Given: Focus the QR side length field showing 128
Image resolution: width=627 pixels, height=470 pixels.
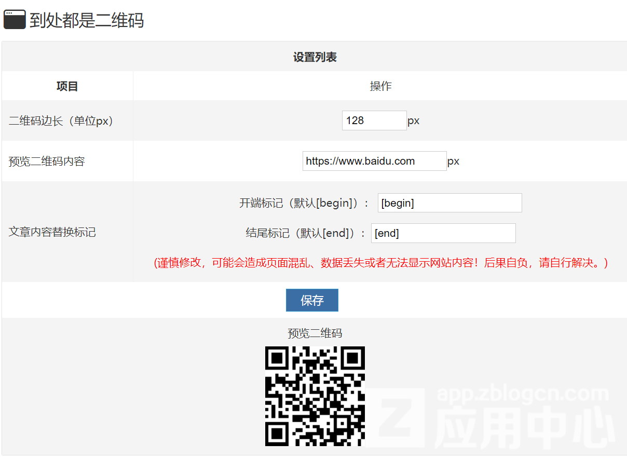Looking at the screenshot, I should tap(374, 120).
